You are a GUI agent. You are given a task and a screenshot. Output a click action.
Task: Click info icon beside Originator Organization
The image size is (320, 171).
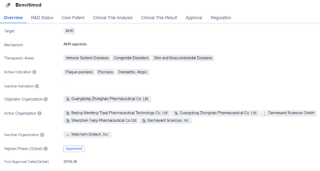(x=46, y=99)
